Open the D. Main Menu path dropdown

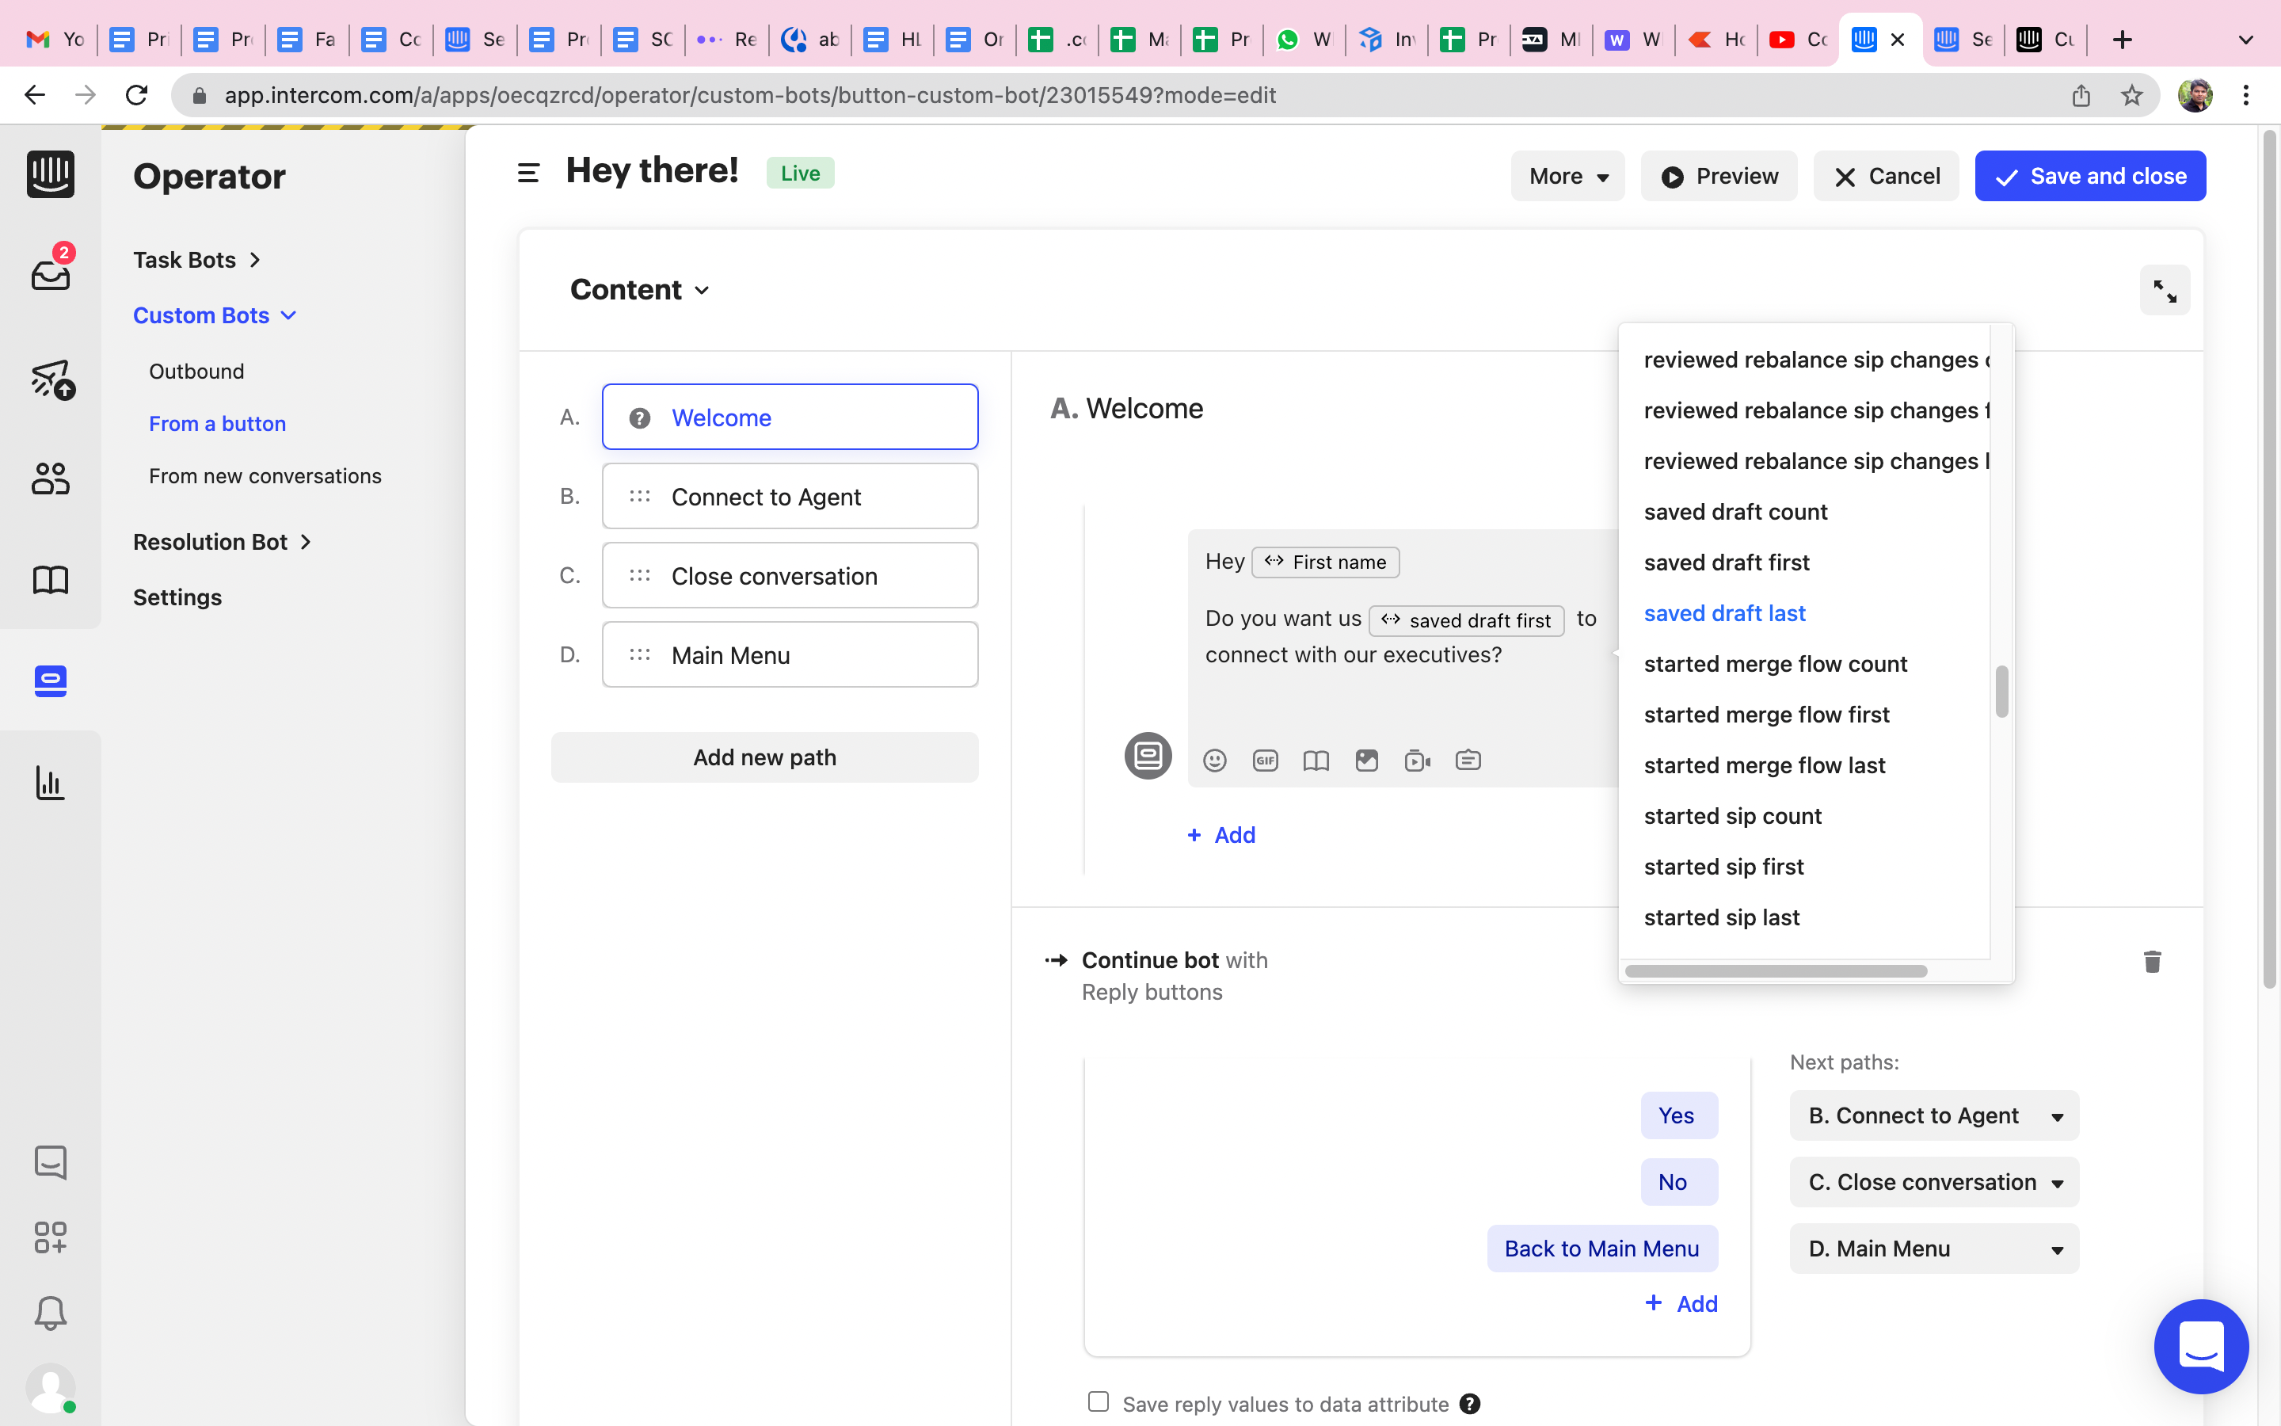click(x=1934, y=1249)
